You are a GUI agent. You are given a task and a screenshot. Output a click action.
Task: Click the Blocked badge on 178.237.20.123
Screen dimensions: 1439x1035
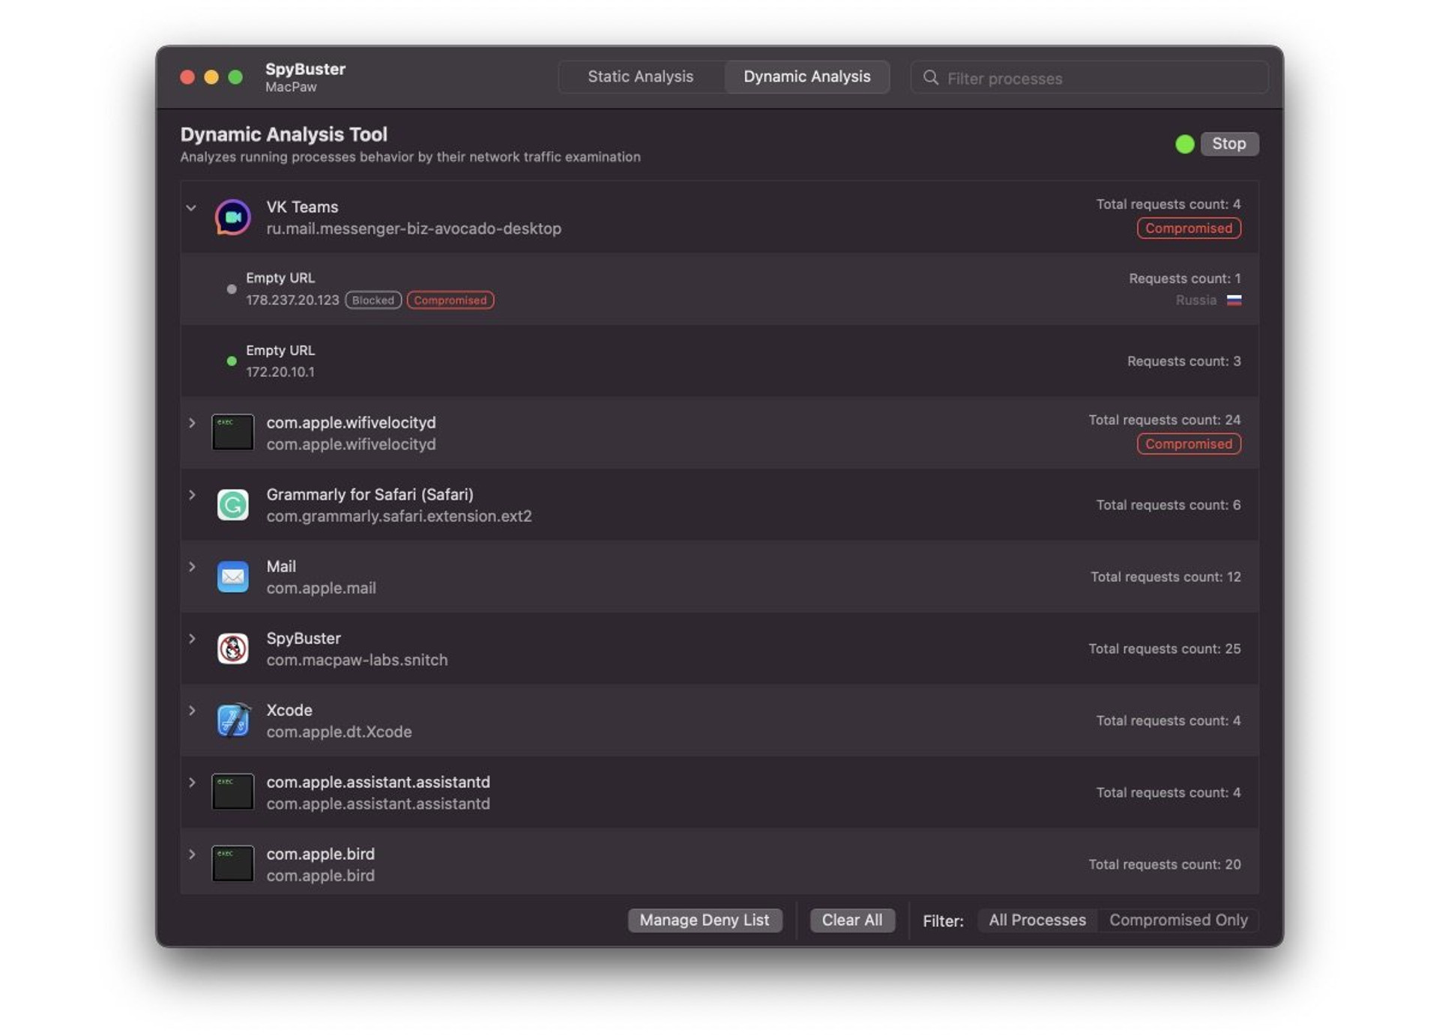(x=373, y=300)
